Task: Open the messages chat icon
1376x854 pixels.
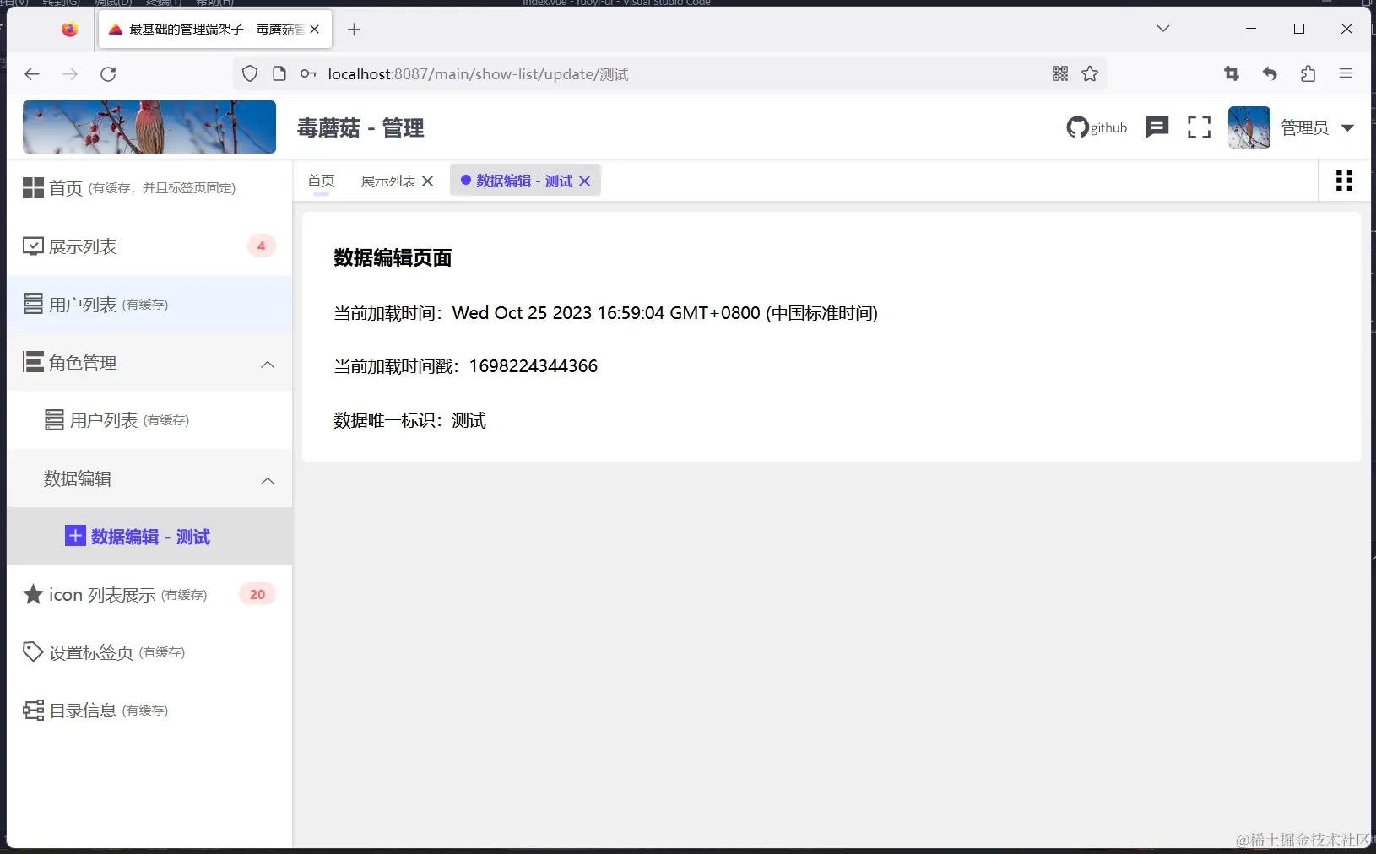Action: pyautogui.click(x=1157, y=127)
